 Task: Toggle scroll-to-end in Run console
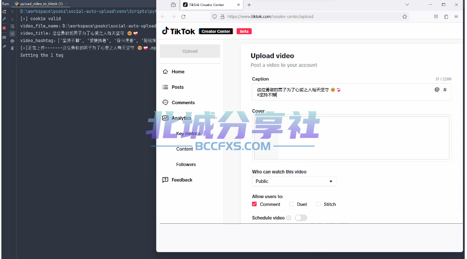pyautogui.click(x=12, y=34)
